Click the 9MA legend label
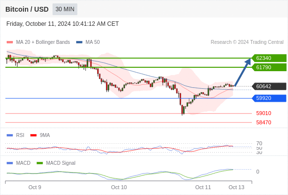 pyautogui.click(x=45, y=136)
